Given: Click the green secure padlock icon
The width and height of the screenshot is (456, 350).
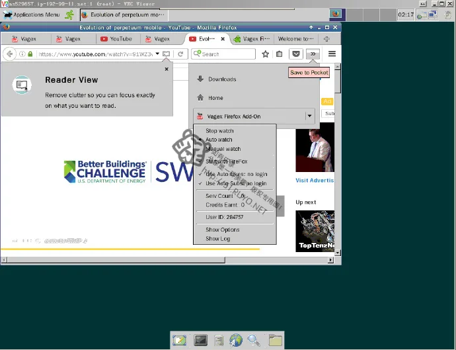Looking at the screenshot, I should point(30,54).
